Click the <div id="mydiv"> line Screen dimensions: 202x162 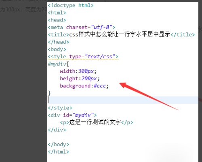(72, 115)
